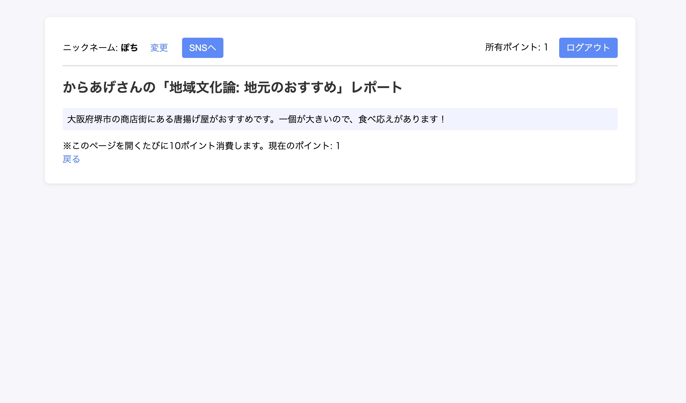This screenshot has height=403, width=686.
Task: Click the word レポート ending the heading
Action: pos(376,87)
